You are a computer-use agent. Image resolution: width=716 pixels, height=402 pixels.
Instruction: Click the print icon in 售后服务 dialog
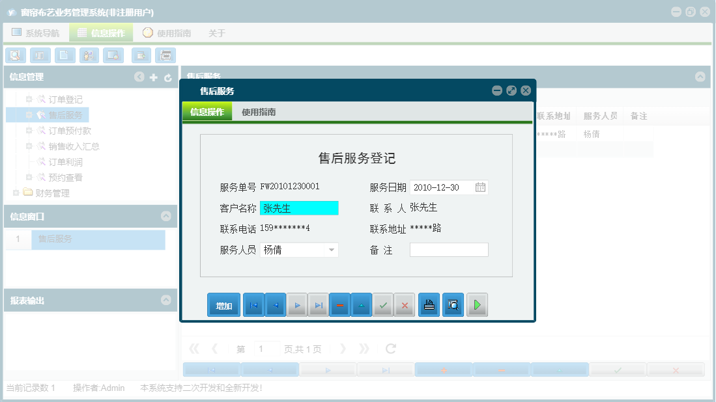click(x=429, y=304)
